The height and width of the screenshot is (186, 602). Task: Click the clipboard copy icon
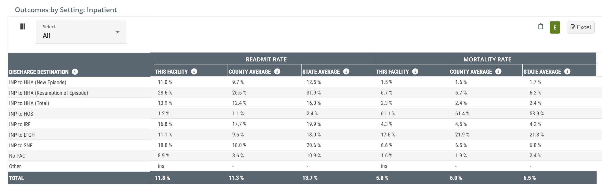[540, 27]
